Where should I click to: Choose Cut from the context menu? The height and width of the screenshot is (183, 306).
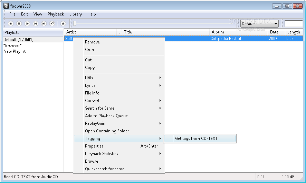(119, 60)
